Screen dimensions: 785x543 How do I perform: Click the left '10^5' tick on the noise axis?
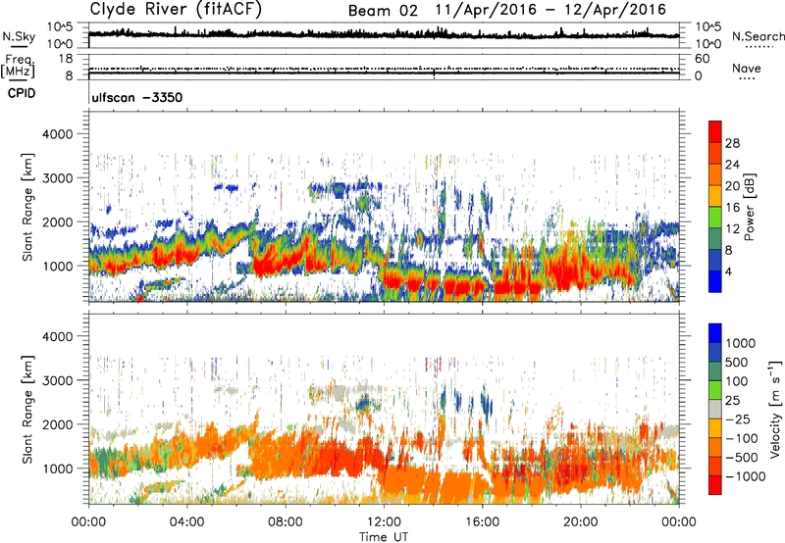tap(62, 27)
